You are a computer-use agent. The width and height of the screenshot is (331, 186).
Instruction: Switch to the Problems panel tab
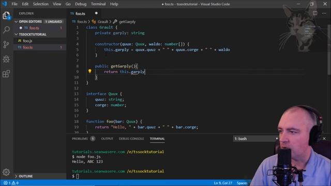tap(80, 138)
